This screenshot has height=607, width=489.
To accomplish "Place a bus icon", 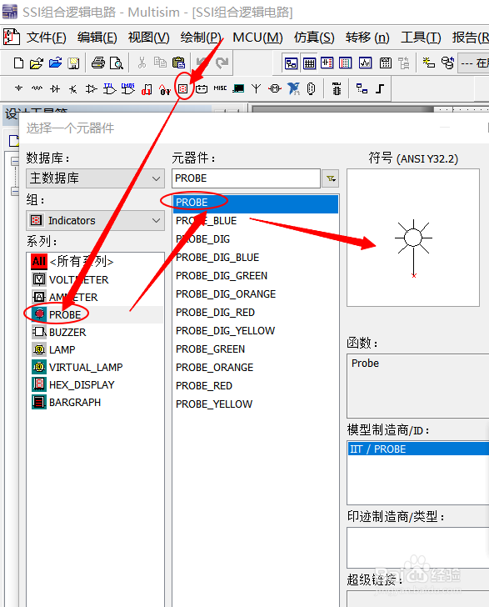I will coord(380,88).
